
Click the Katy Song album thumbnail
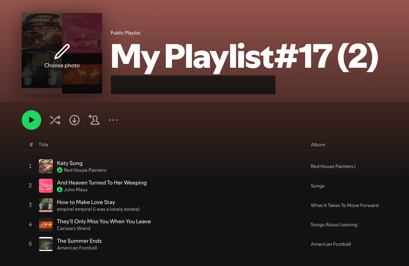point(46,166)
